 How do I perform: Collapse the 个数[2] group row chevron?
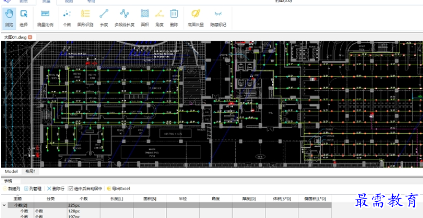4,205
